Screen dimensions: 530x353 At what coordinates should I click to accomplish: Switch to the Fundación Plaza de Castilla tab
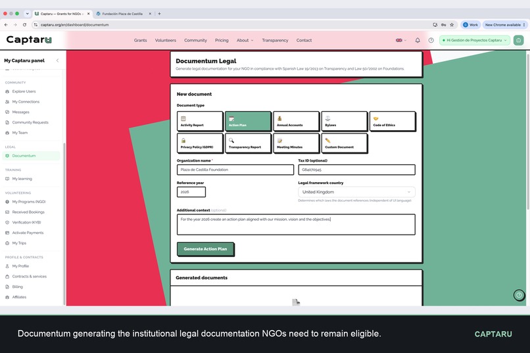[123, 14]
